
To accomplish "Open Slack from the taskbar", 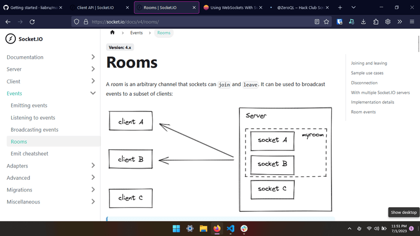I will coord(244,228).
